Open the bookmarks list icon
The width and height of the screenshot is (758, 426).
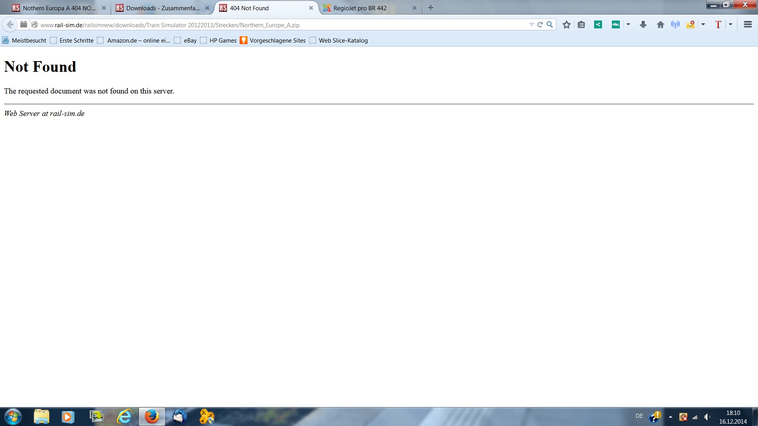581,25
